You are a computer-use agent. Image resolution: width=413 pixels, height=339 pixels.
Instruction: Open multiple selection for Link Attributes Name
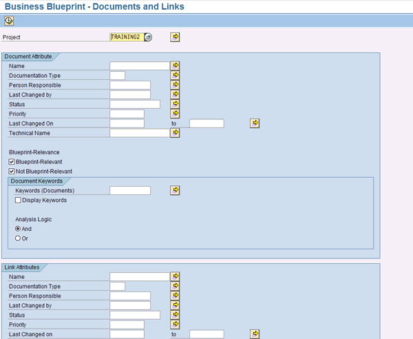[x=175, y=276]
